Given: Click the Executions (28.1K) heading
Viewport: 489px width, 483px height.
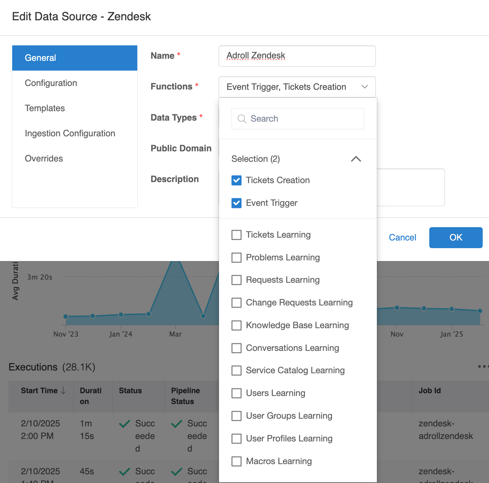Looking at the screenshot, I should (x=52, y=367).
